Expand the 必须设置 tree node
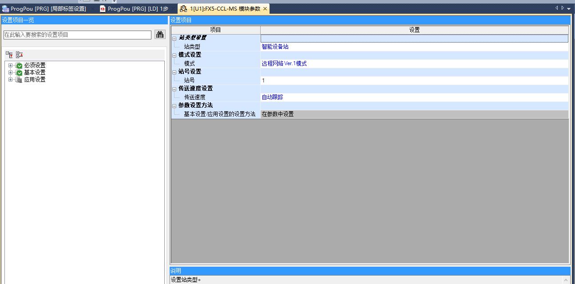The image size is (575, 284). pos(10,66)
